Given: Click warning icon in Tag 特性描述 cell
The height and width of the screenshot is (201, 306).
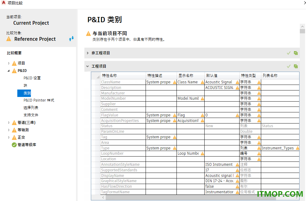Looking at the screenshot, I should point(174,137).
